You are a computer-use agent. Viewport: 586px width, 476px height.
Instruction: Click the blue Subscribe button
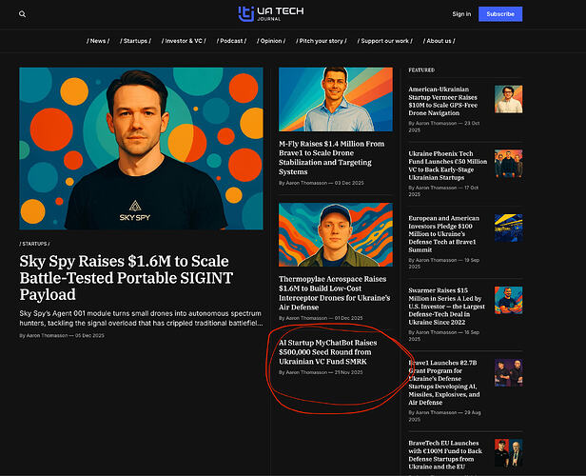click(x=500, y=14)
